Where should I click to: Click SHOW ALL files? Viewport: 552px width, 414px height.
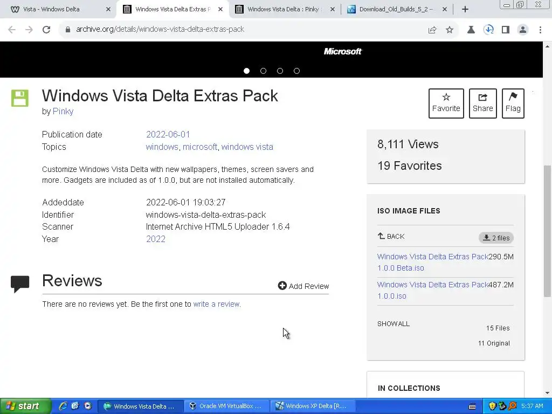[394, 324]
